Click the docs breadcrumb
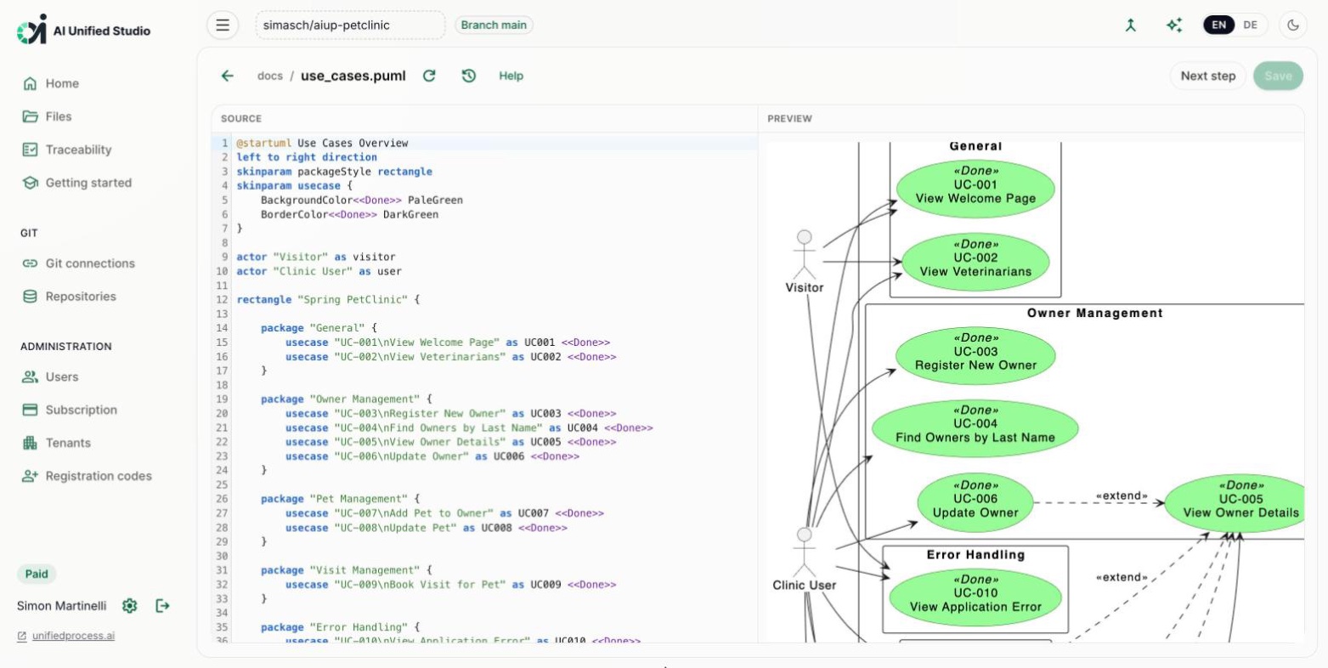1328x668 pixels. click(269, 76)
